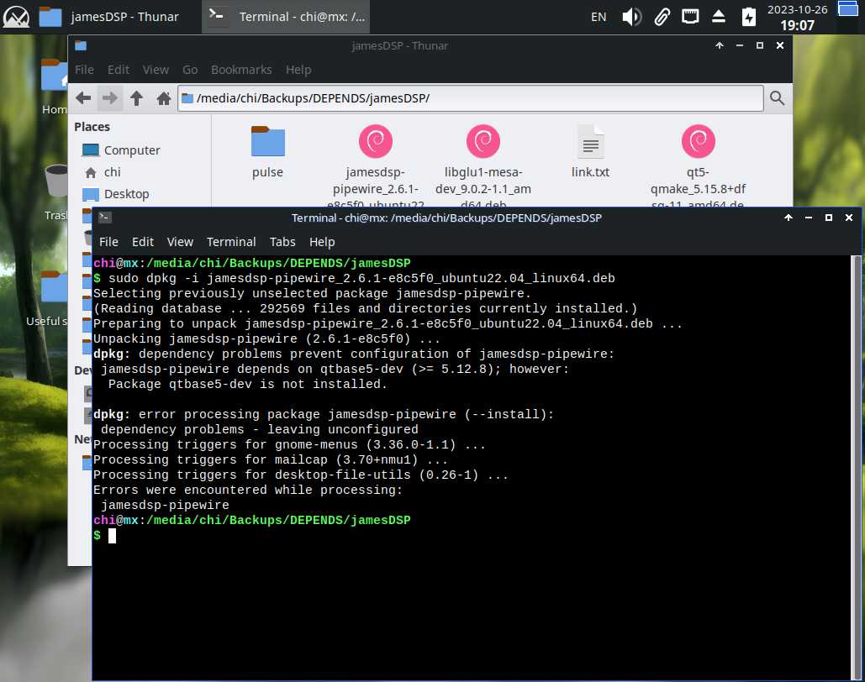This screenshot has height=682, width=865.
Task: Click terminal window title bar icon
Action: (x=105, y=218)
